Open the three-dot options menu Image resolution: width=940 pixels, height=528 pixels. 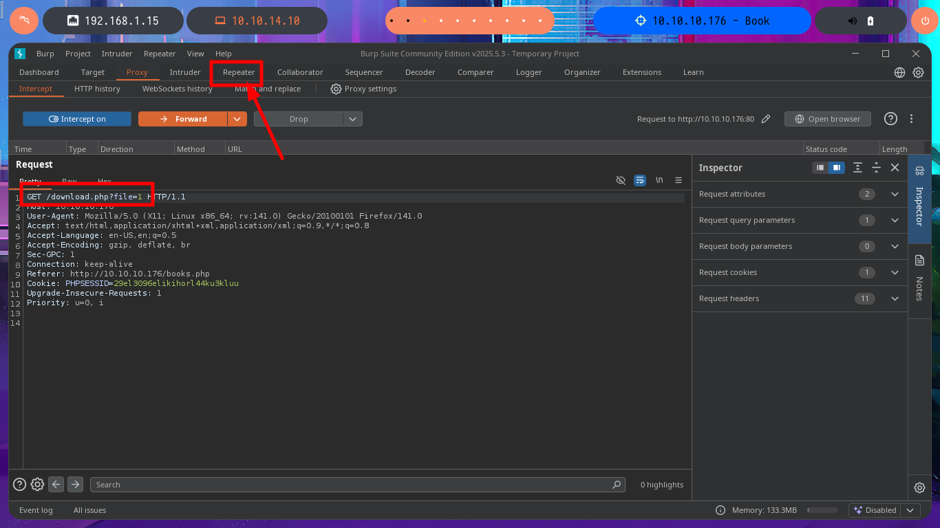[x=911, y=119]
